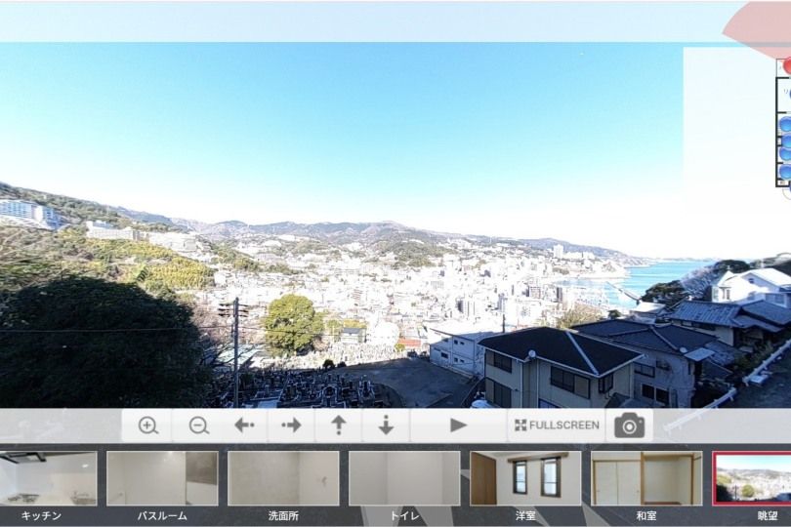Viewport: 791px width, 527px height.
Task: Click the 洋室 label text
Action: tap(525, 516)
